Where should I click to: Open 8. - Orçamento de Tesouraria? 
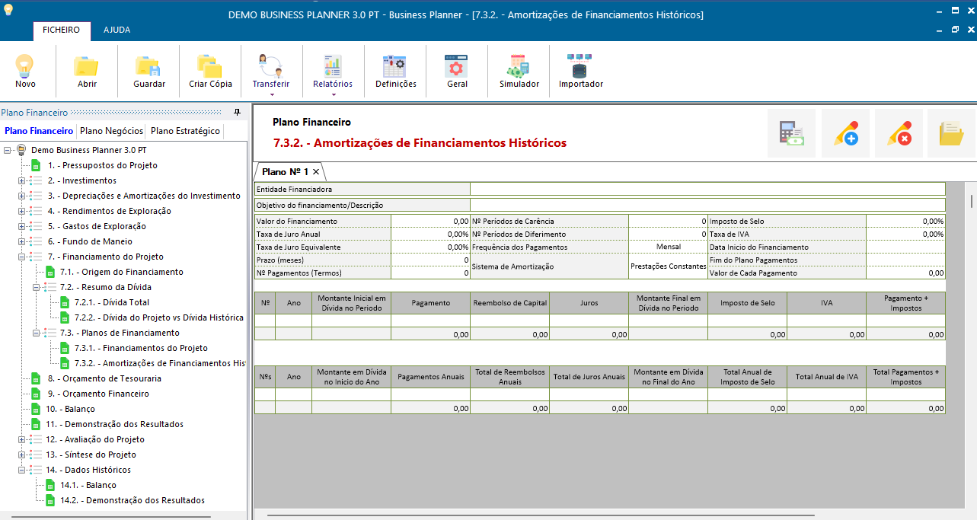coord(104,378)
